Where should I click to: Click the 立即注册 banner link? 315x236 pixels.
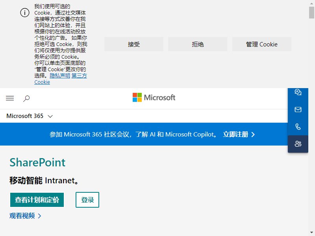[235, 135]
